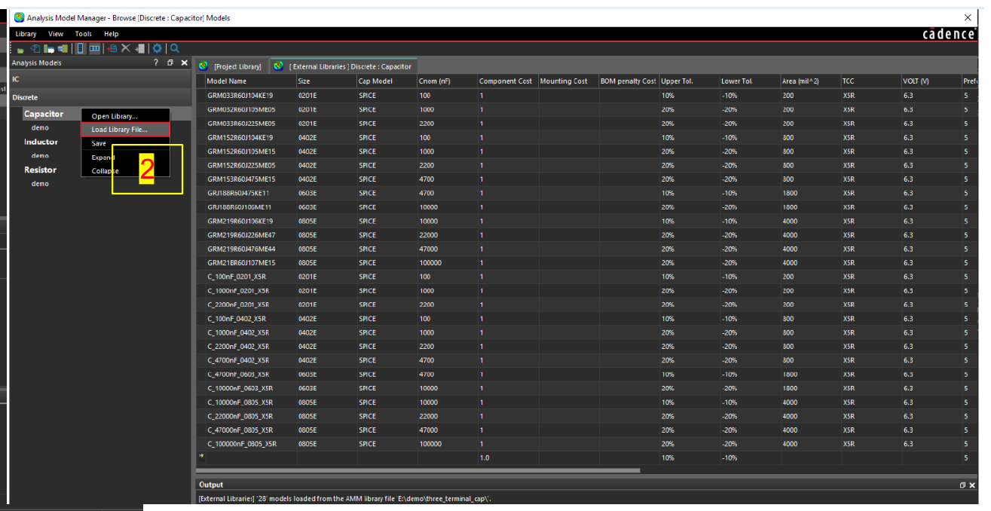Viewport: 991px width, 511px height.
Task: Select the GRM219R60J476ME44 model row
Action: (x=586, y=249)
